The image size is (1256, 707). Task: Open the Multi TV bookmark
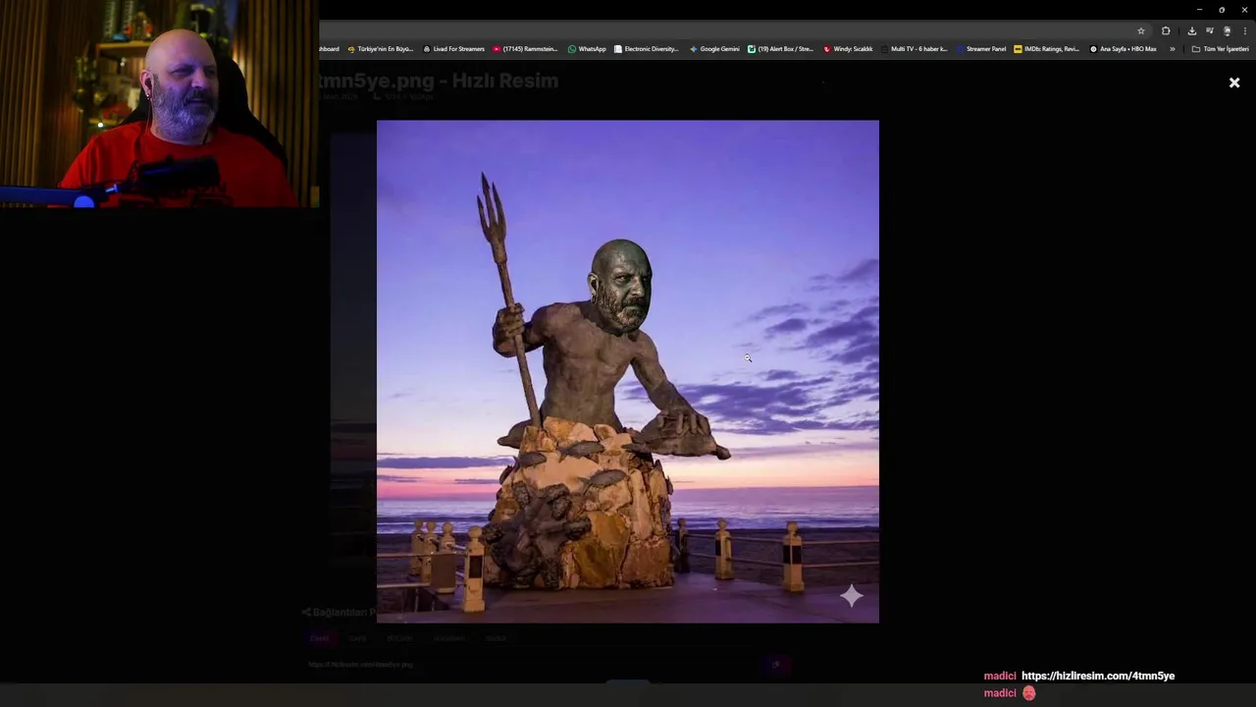tap(914, 49)
